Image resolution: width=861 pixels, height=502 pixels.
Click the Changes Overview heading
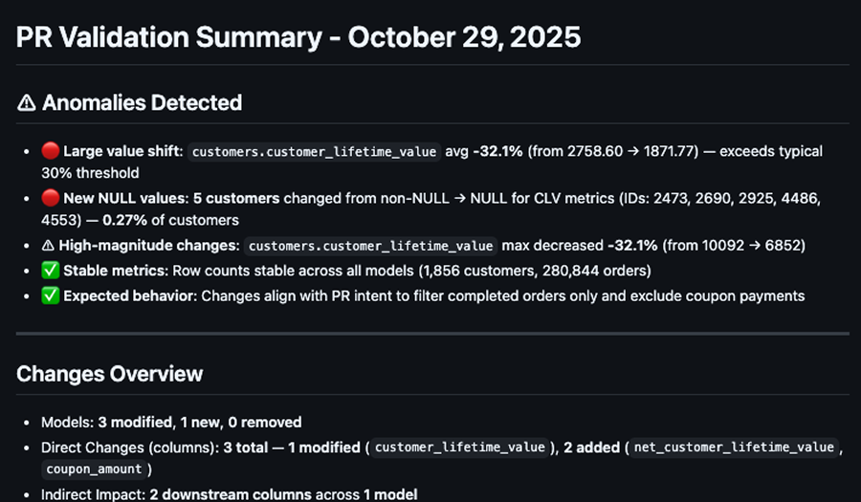pyautogui.click(x=109, y=373)
